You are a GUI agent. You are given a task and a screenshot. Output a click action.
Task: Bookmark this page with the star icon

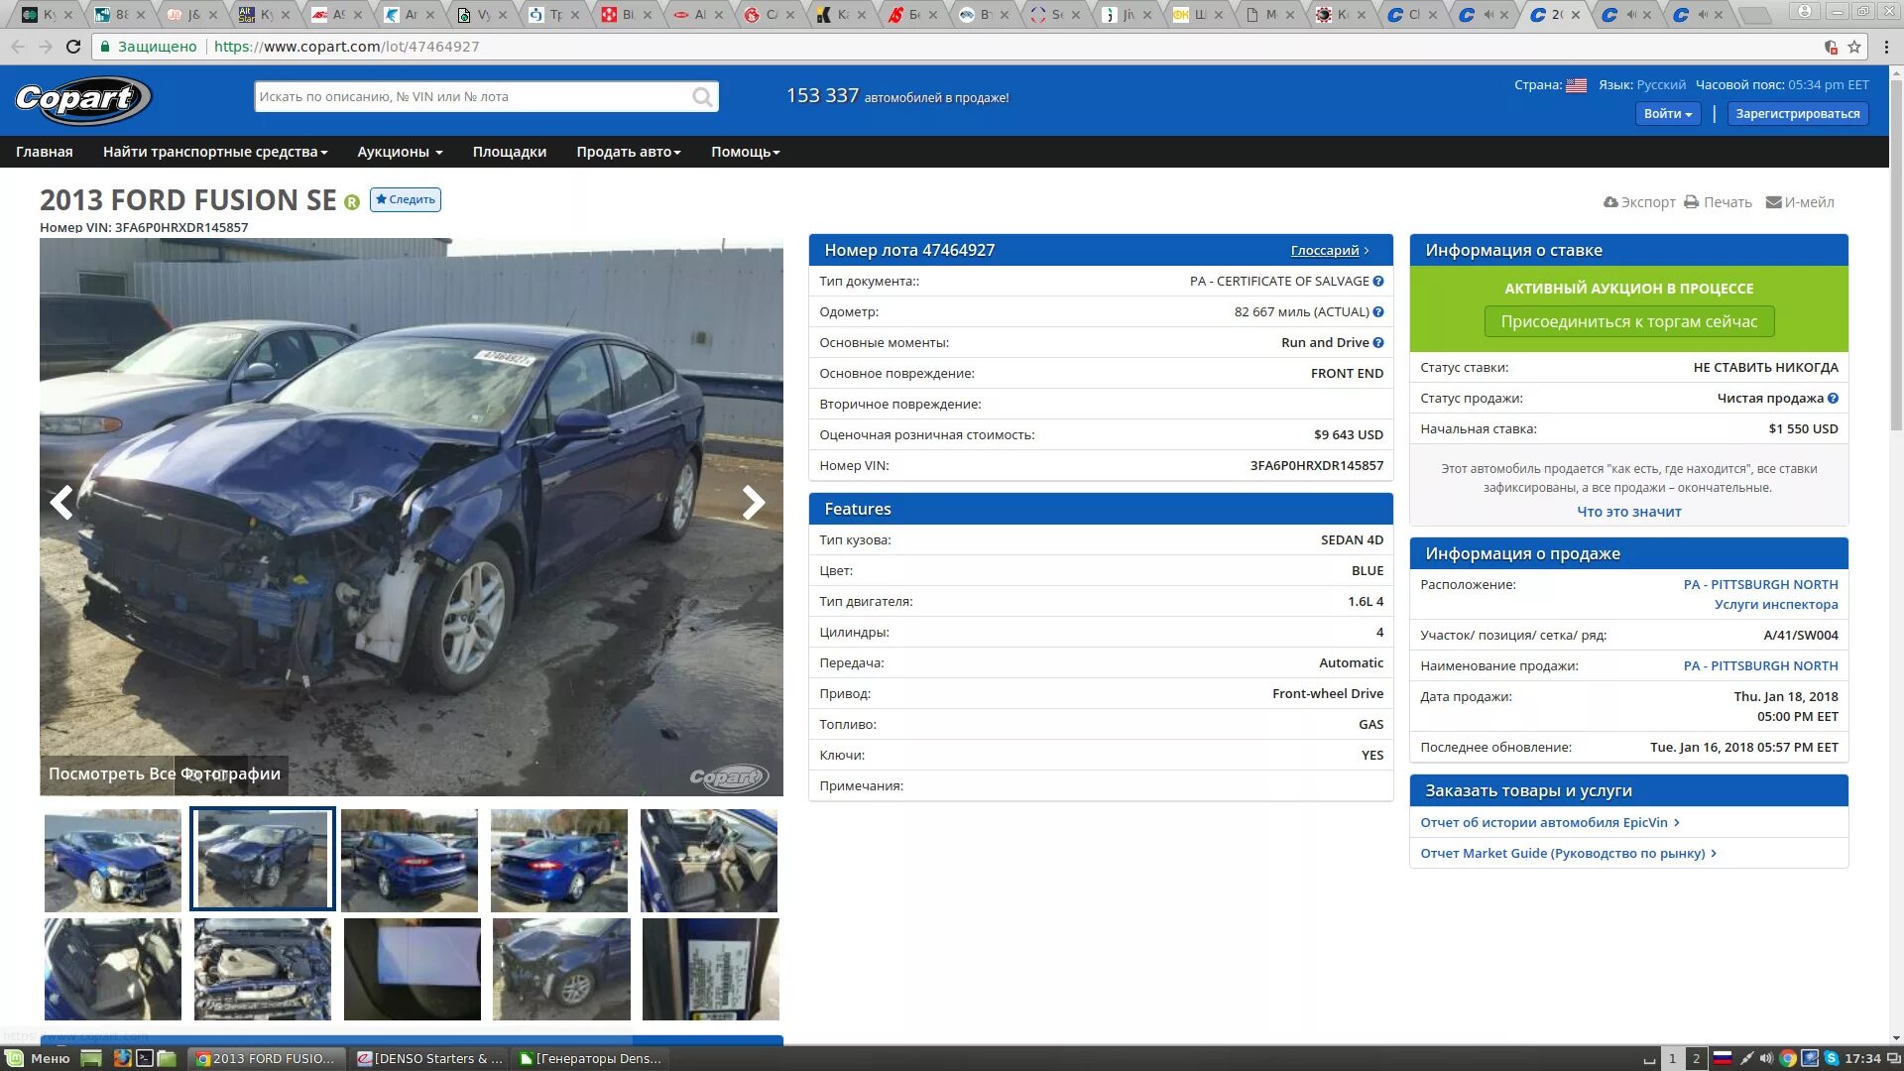click(1854, 47)
